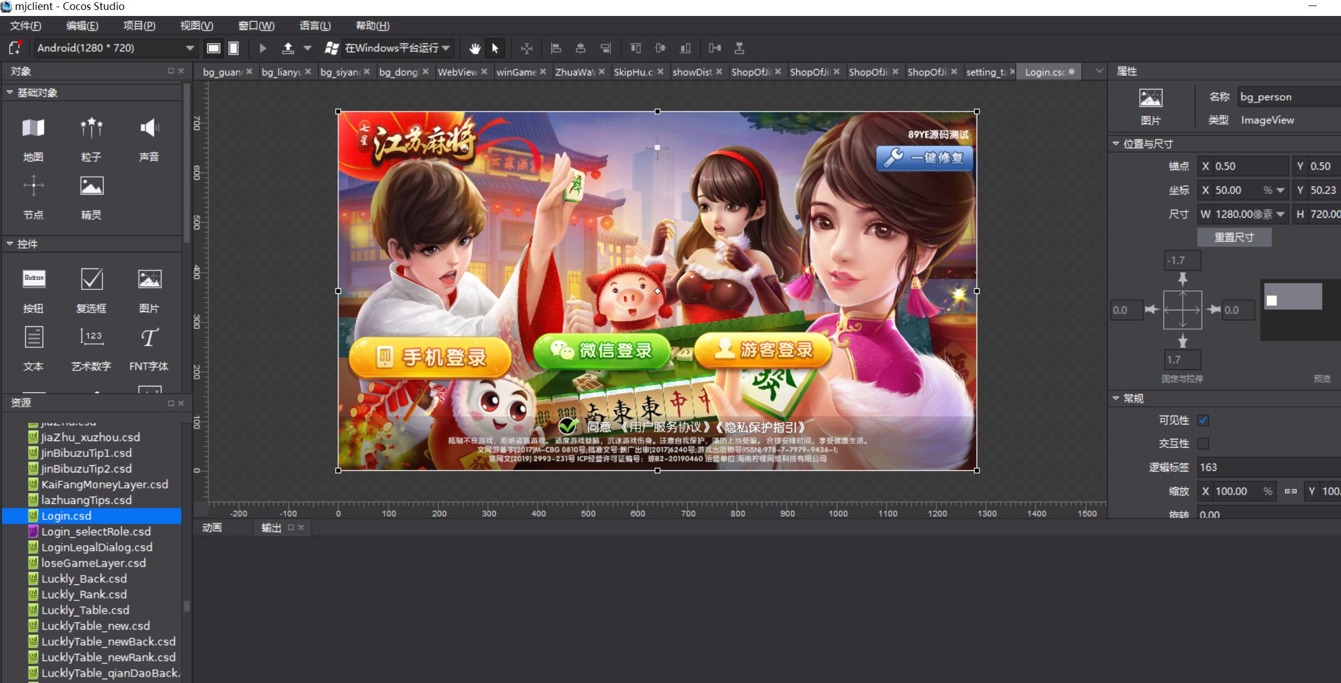
Task: Click the publish upload icon
Action: [x=288, y=49]
